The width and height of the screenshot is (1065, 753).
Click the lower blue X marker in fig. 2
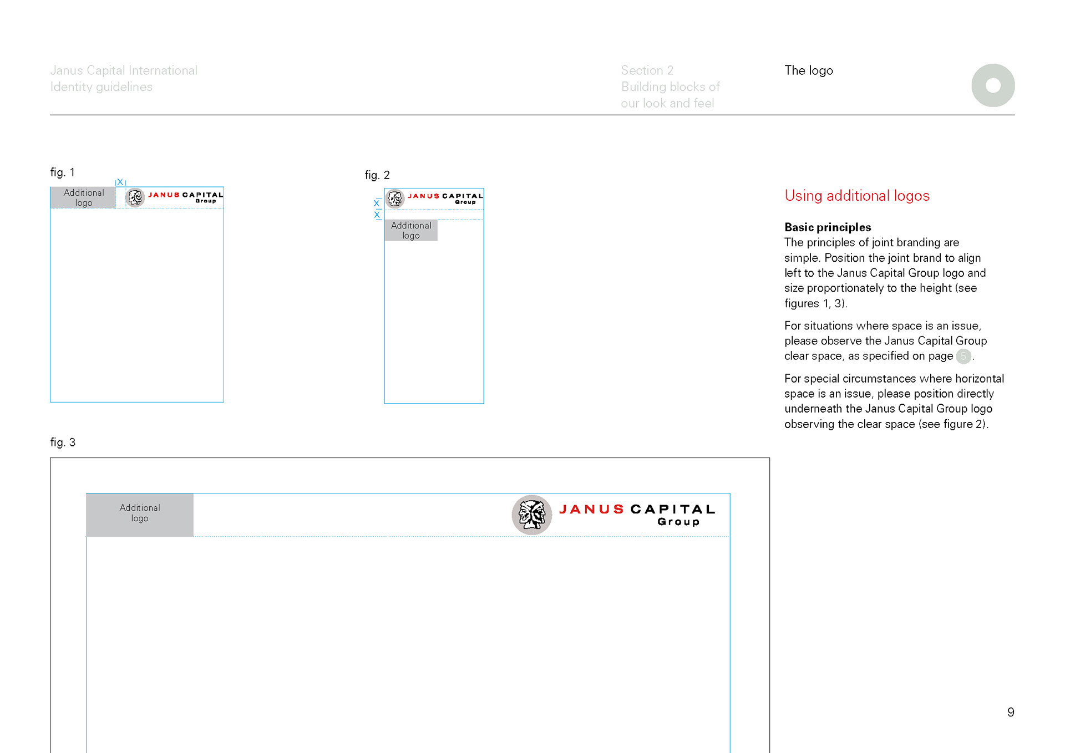coord(377,215)
